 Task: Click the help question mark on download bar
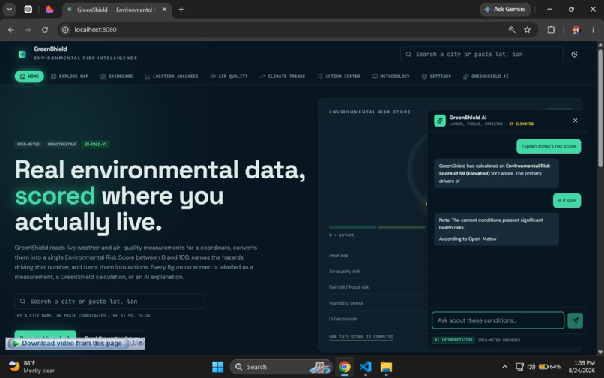coord(133,342)
